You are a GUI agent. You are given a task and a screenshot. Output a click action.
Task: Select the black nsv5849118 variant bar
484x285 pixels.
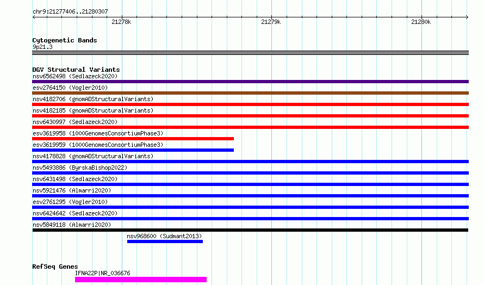click(250, 230)
